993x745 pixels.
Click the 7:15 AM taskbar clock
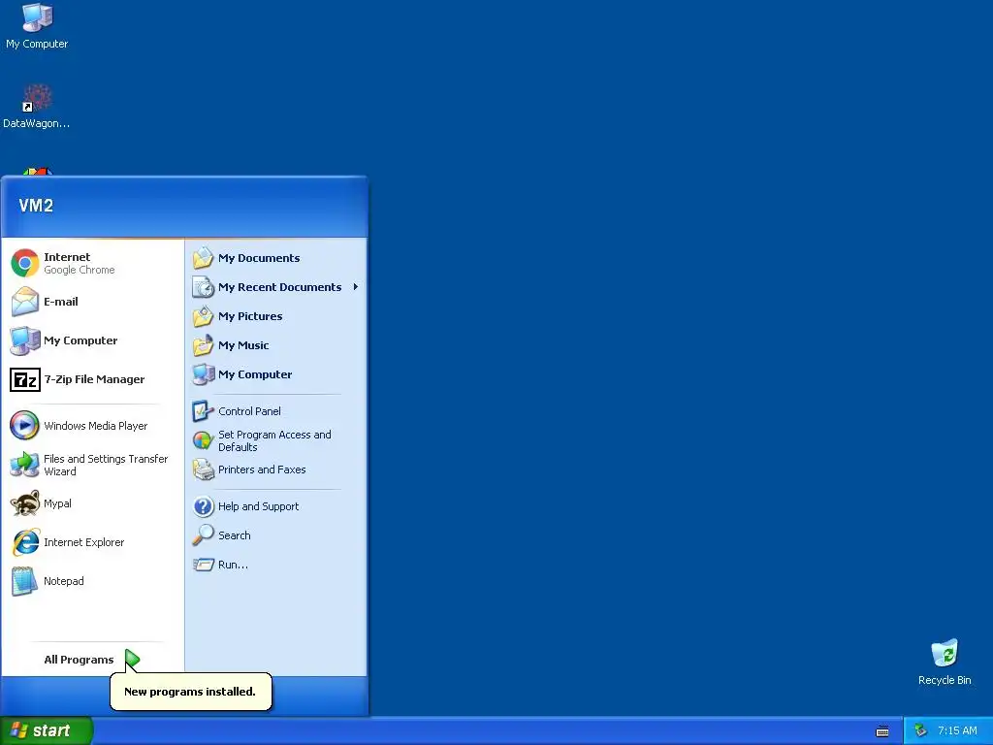[957, 730]
